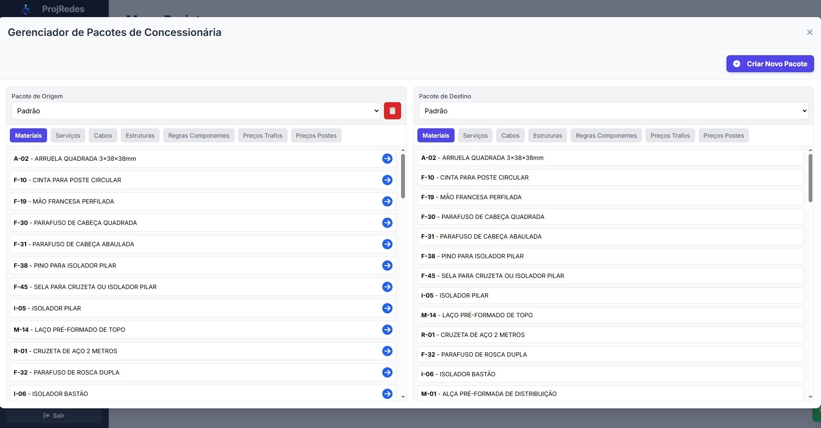Screen dimensions: 821x428
Task: Transfer M-14 LAÇO PRÉ-FORMADO DE TOPO
Action: click(387, 330)
